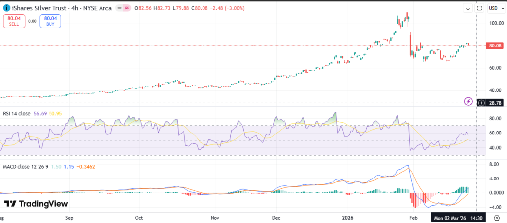Click the 0.00 spread value between Sell and Buy
507x223 pixels.
pyautogui.click(x=32, y=21)
